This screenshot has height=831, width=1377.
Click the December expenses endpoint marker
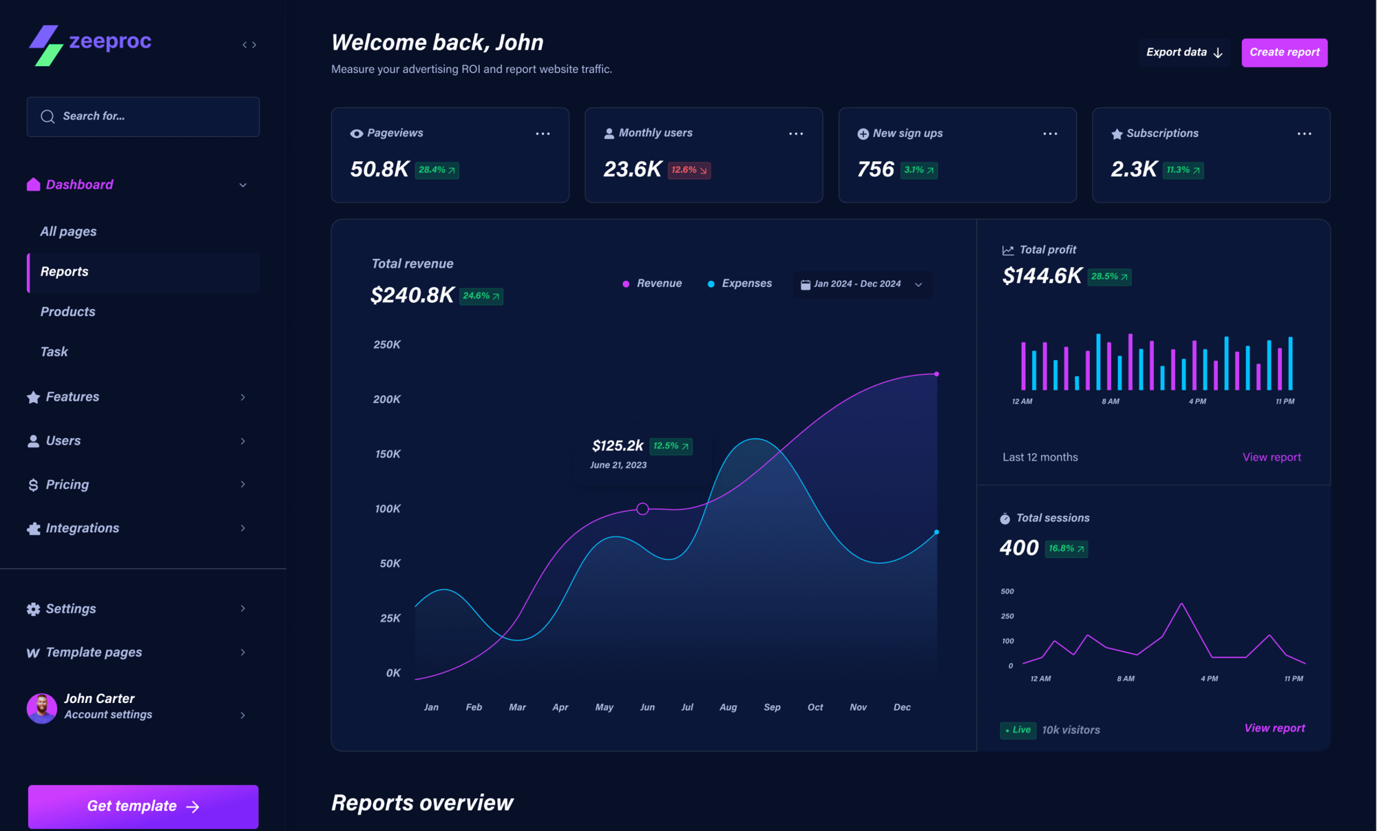[936, 533]
